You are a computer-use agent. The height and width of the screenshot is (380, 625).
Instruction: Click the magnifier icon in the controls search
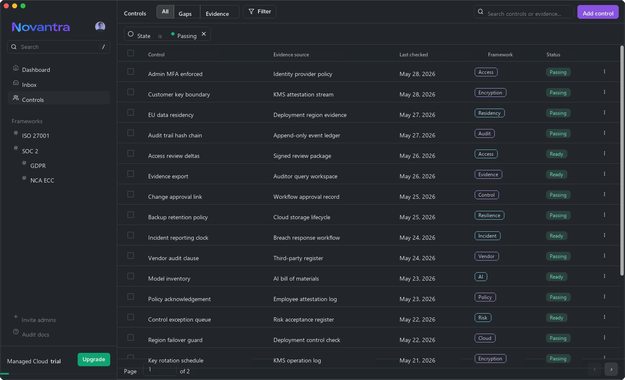[x=481, y=12]
